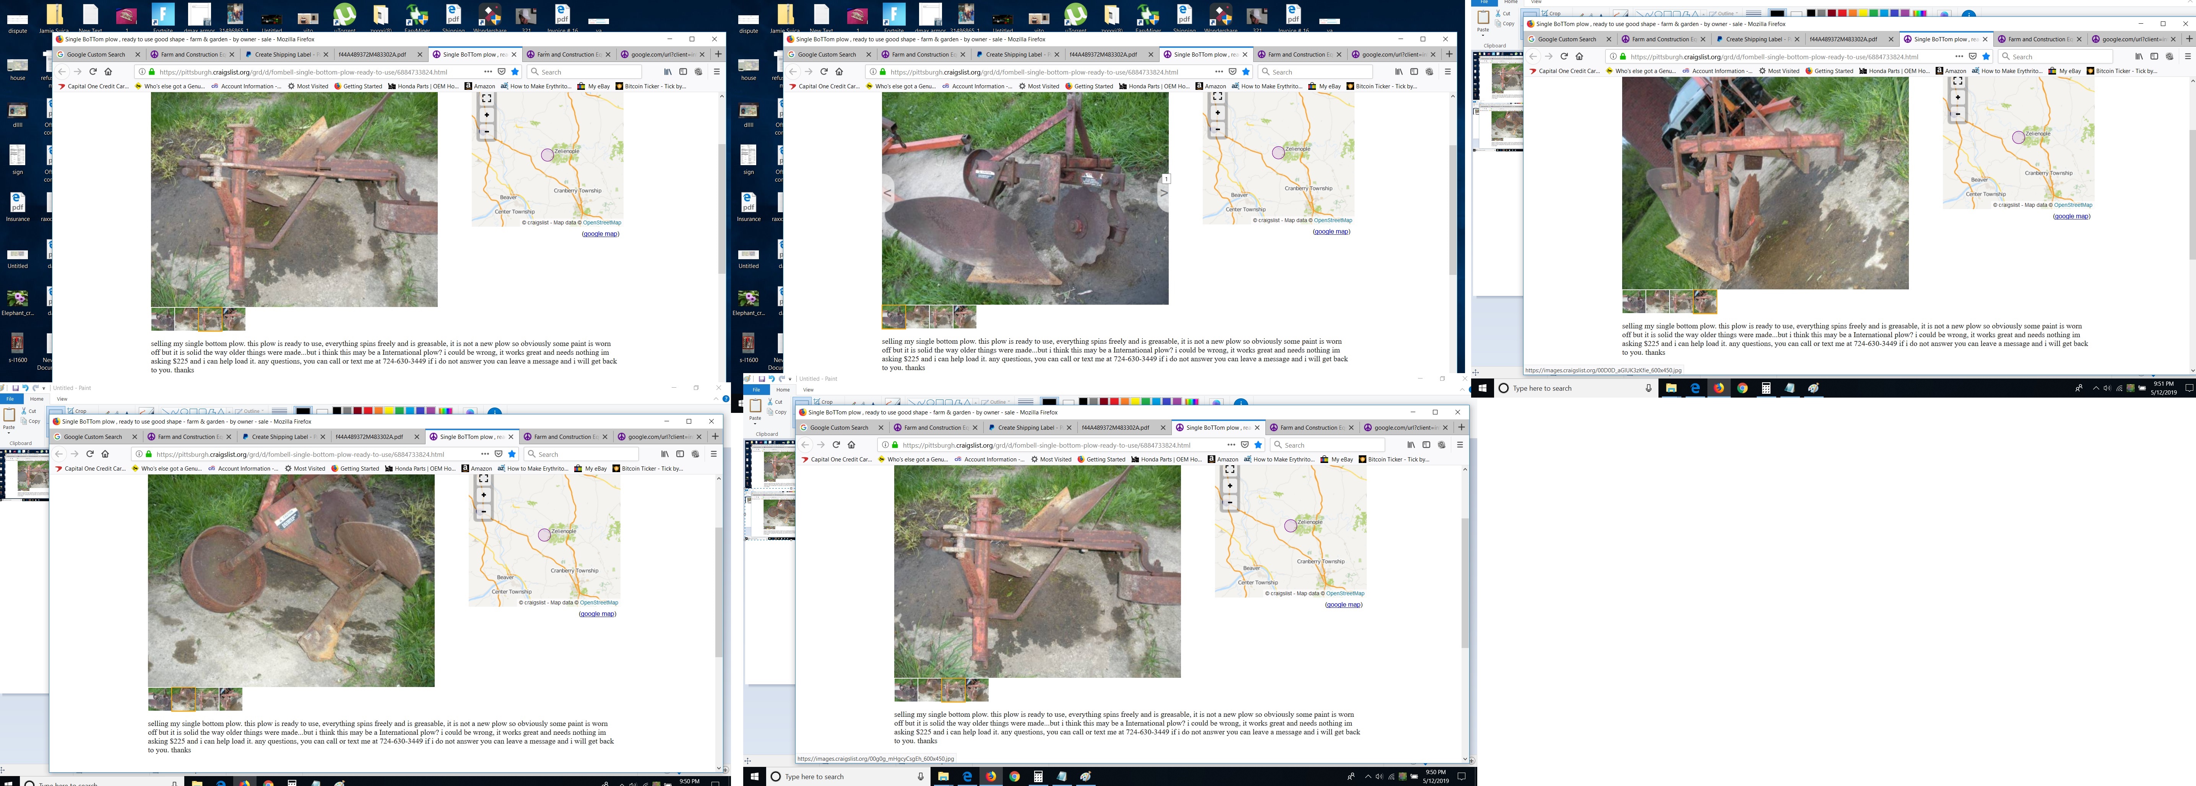
Task: Click microphone icon in 9:51 PM taskbar search
Action: 1649,388
